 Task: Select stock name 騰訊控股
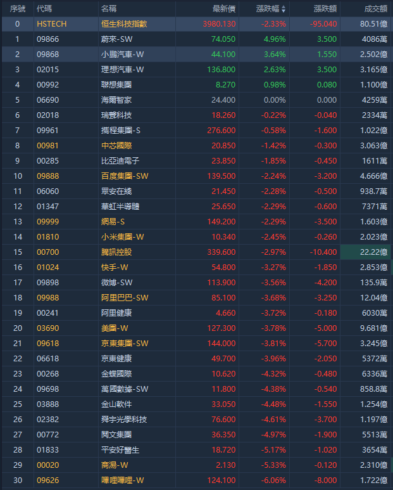pos(116,252)
